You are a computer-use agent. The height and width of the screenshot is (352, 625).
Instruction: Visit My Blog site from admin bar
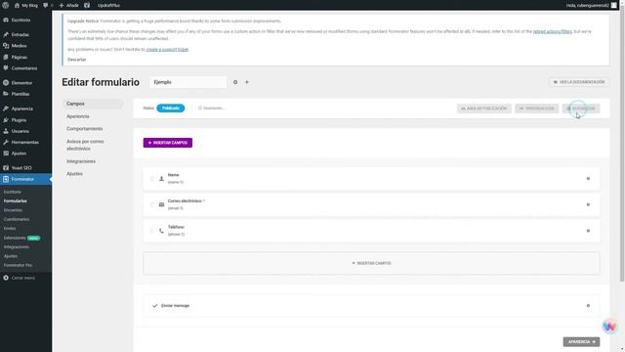(26, 5)
